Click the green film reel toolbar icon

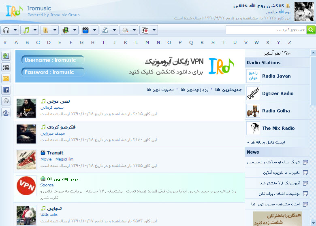pos(66,30)
